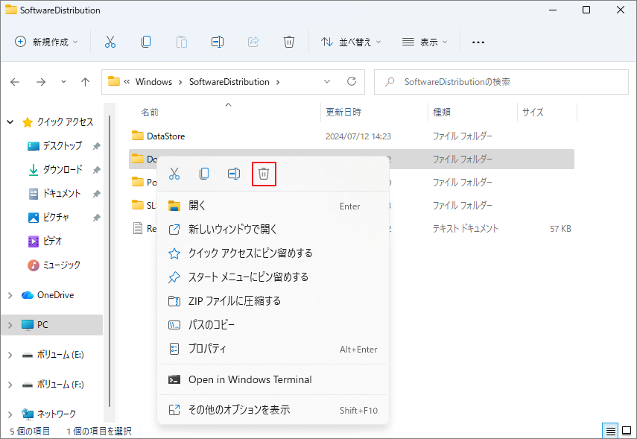The image size is (637, 439).
Task: Click the red-highlighted delete icon in the context menu
Action: coord(264,173)
